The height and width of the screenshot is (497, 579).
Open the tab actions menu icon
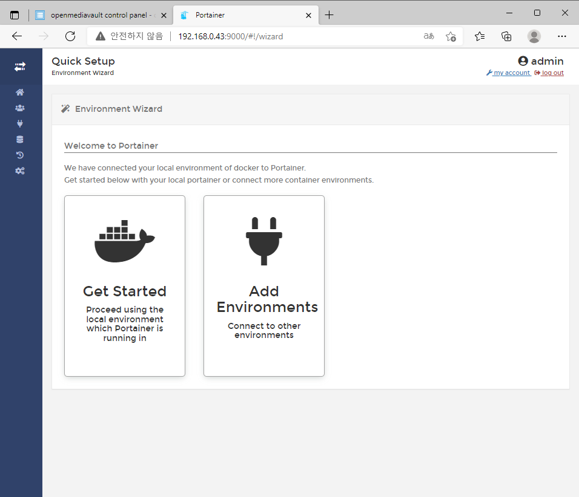pyautogui.click(x=15, y=15)
